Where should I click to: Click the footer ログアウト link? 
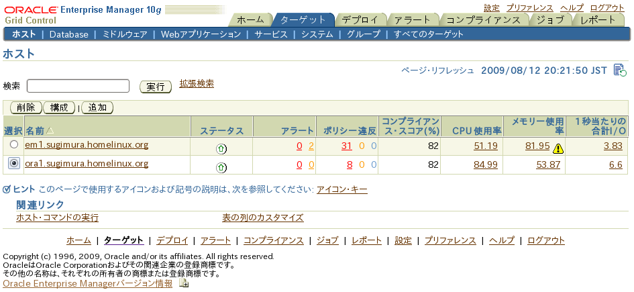point(546,240)
